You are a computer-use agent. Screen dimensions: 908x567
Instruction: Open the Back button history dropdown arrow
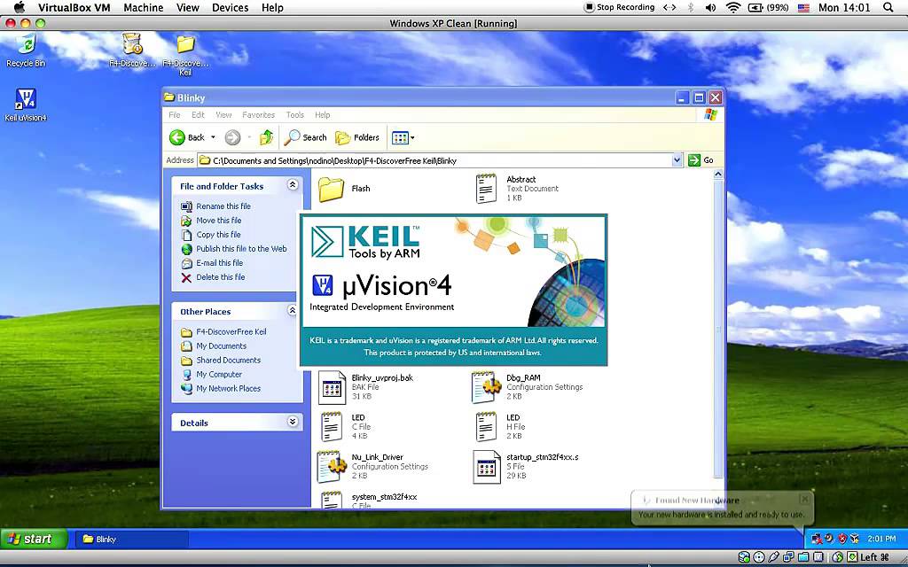point(213,137)
